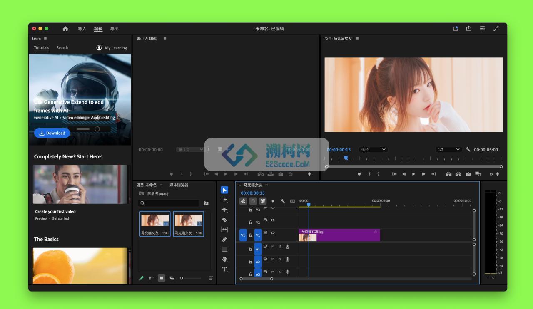This screenshot has width=533, height=309.
Task: Open the Workspaces icon in title bar
Action: (455, 29)
